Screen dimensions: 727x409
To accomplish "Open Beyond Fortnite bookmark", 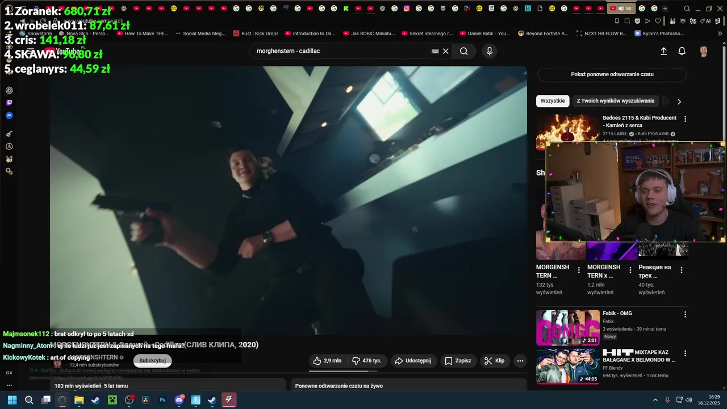I will click(x=543, y=34).
